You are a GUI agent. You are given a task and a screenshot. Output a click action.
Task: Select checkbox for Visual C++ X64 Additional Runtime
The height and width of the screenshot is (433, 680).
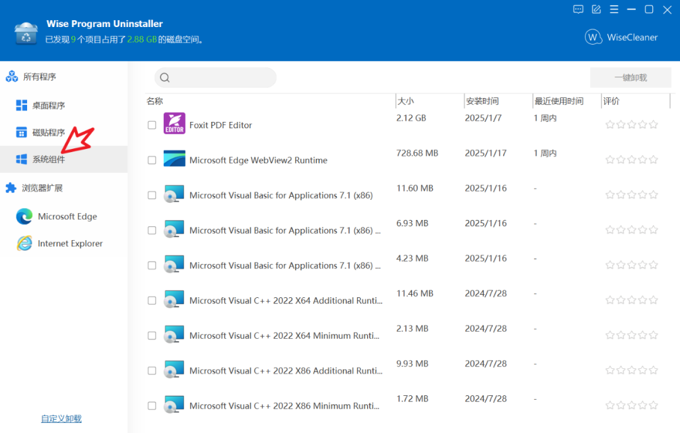(x=152, y=300)
